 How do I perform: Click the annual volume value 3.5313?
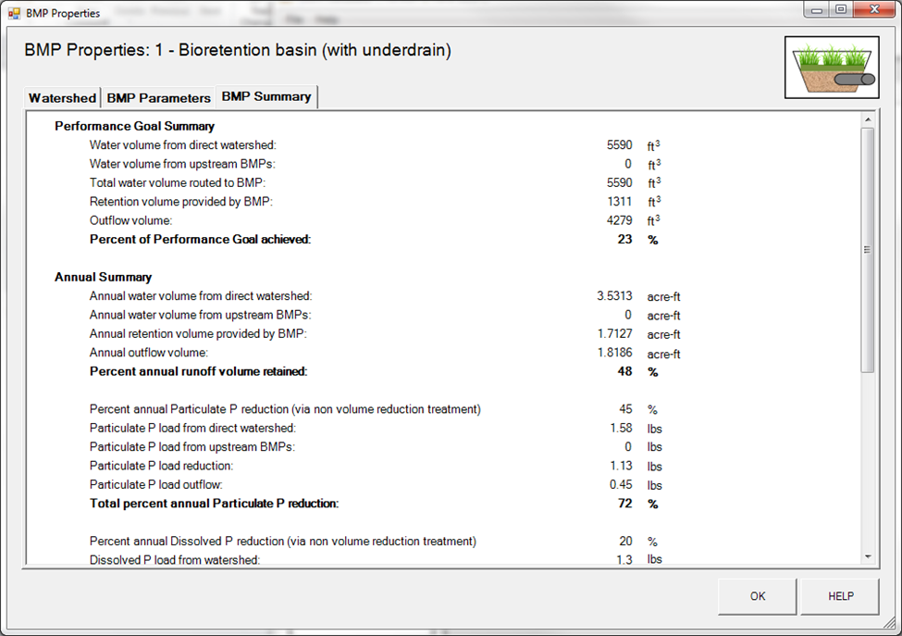click(614, 296)
